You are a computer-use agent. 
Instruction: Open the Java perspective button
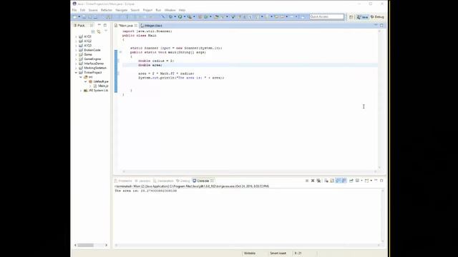click(362, 17)
